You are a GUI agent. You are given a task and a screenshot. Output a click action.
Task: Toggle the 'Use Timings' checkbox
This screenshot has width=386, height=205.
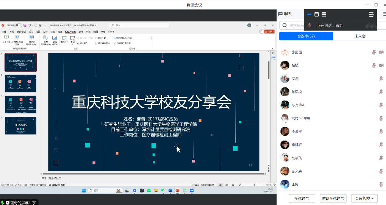click(96, 38)
